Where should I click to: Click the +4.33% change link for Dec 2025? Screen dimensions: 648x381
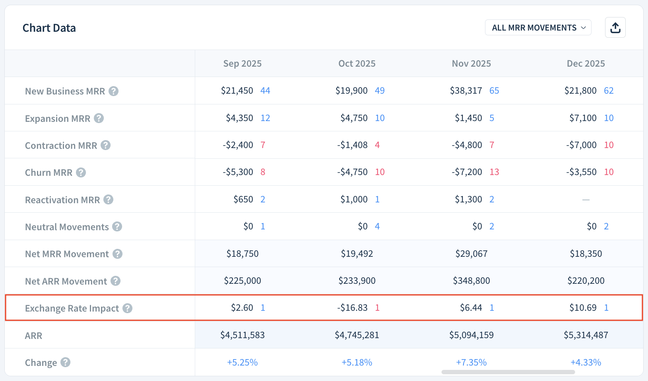click(586, 362)
